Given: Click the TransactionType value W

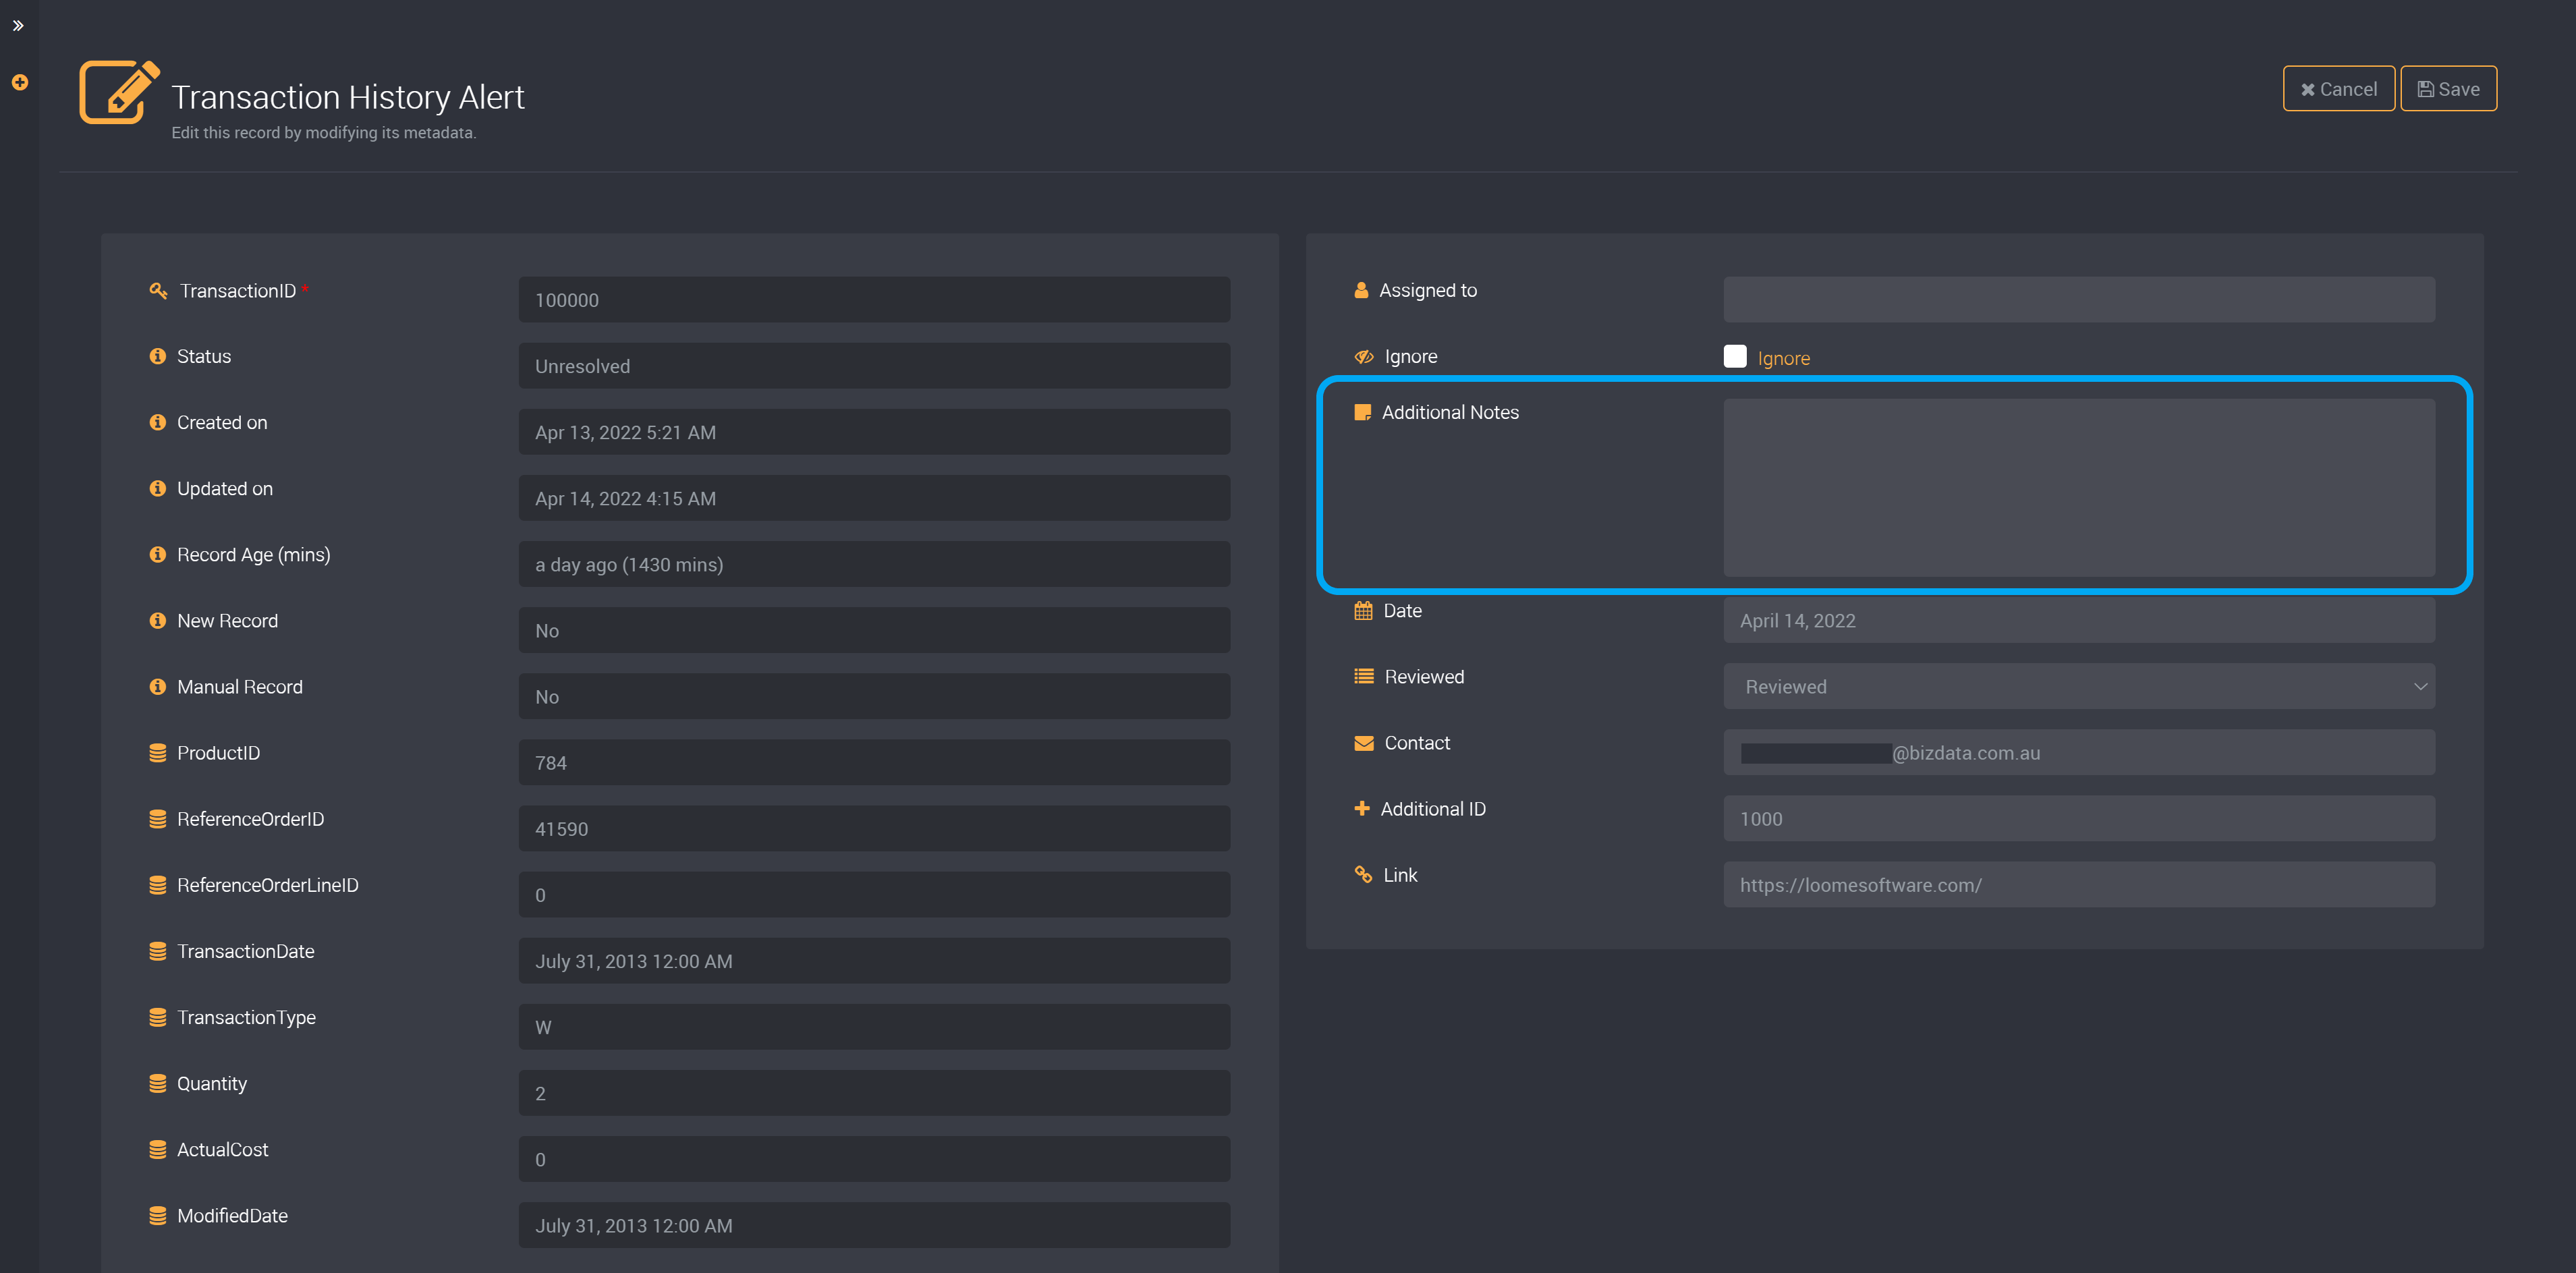Looking at the screenshot, I should click(874, 1026).
